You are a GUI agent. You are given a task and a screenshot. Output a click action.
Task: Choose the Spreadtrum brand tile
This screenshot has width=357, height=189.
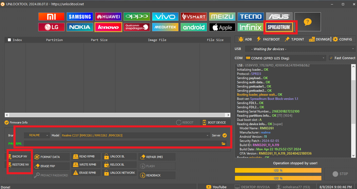coord(279,27)
